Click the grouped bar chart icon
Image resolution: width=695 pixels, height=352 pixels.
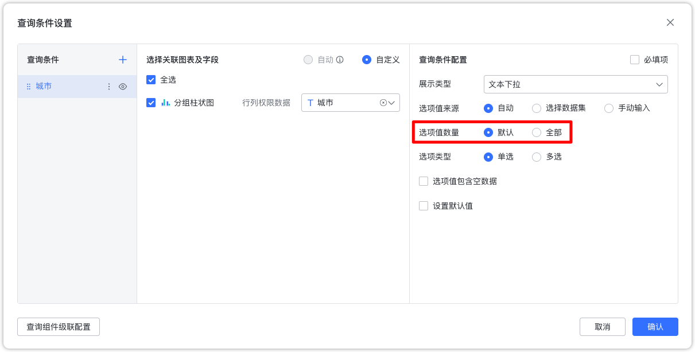point(166,103)
